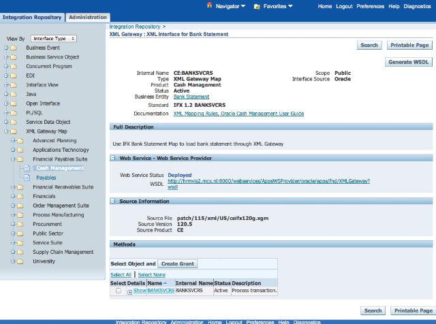Viewport: 436px width, 324px height.
Task: Expand the Business Service Object node
Action: point(6,57)
